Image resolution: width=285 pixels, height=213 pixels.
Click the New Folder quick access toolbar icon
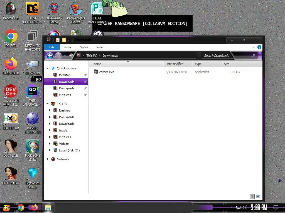(x=64, y=40)
